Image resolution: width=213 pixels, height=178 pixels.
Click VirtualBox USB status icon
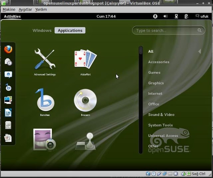click(x=159, y=174)
